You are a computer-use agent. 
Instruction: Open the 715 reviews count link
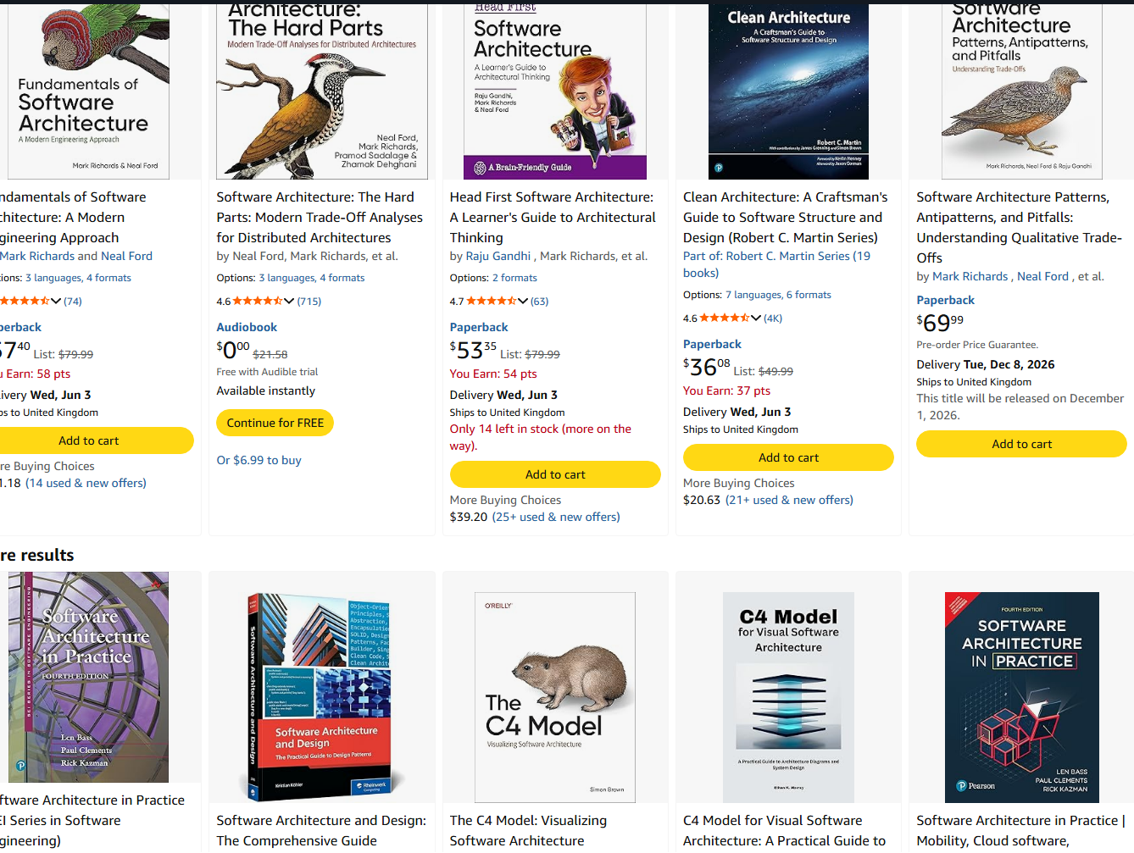309,301
